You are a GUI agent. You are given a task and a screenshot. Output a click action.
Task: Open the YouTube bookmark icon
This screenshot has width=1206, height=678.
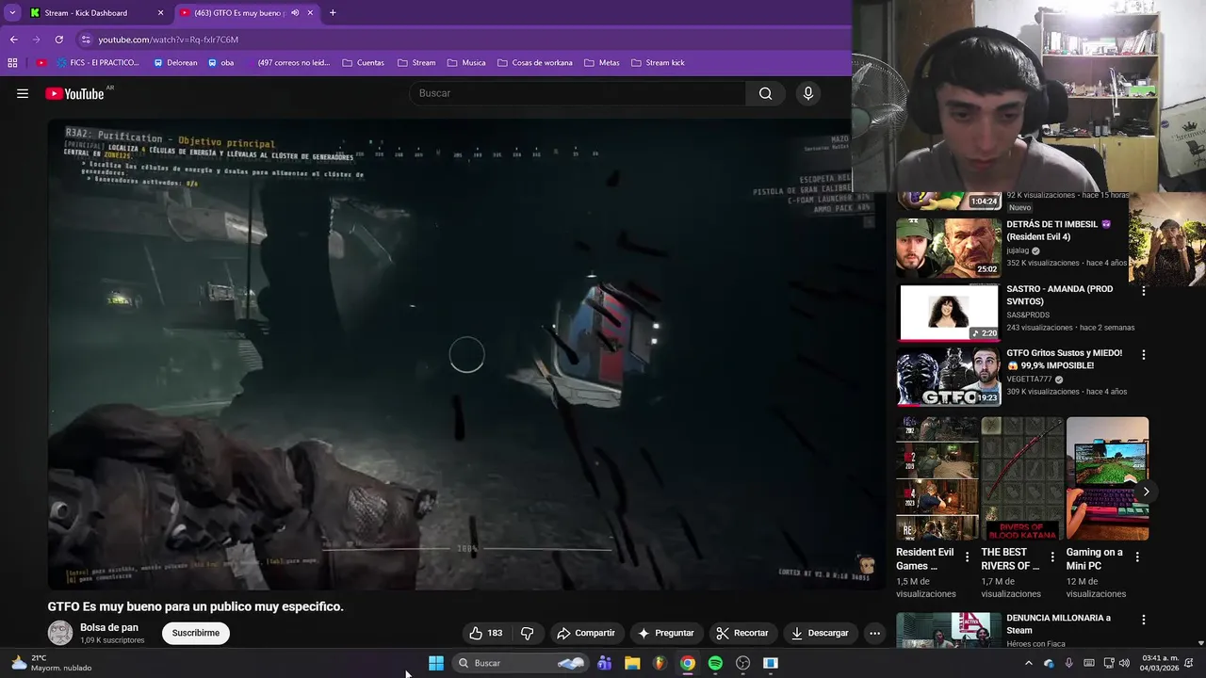(x=41, y=63)
